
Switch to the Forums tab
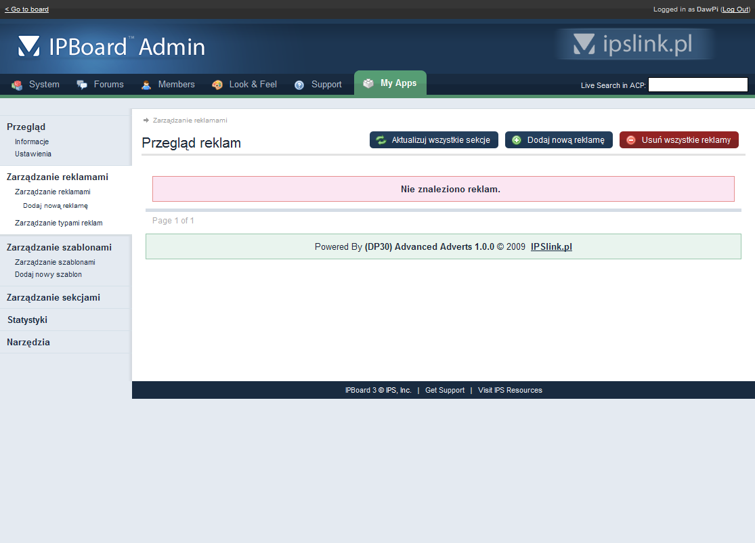coord(108,85)
